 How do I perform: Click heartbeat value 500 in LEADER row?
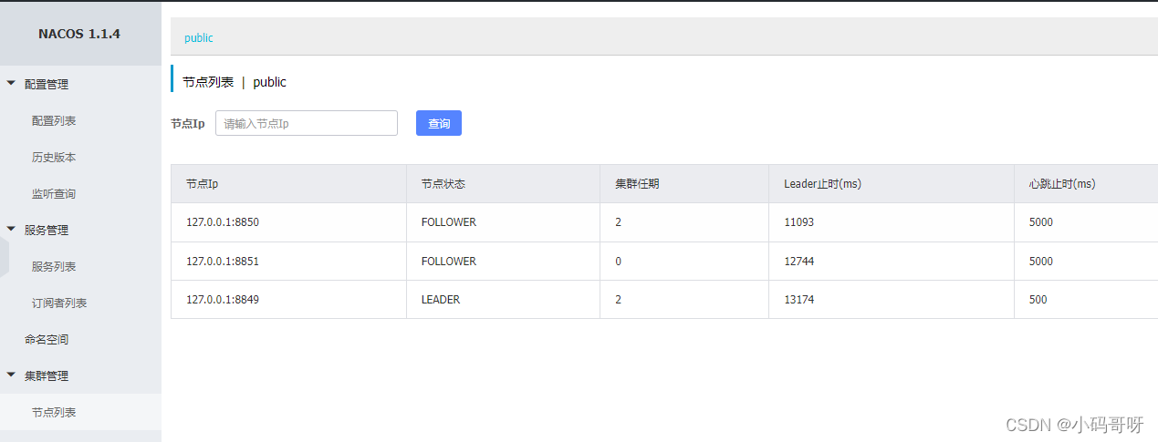tap(1038, 300)
